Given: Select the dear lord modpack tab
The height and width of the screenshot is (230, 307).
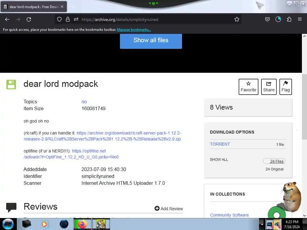Looking at the screenshot, I should 34,7.
